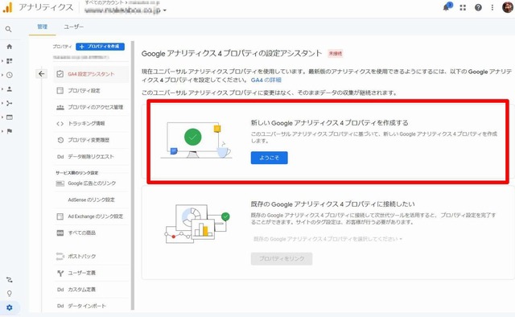Expand Realtime section arrow

(2, 75)
